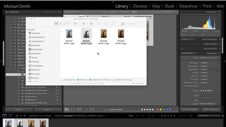
Task: Click the Export button
Action: pos(48,109)
